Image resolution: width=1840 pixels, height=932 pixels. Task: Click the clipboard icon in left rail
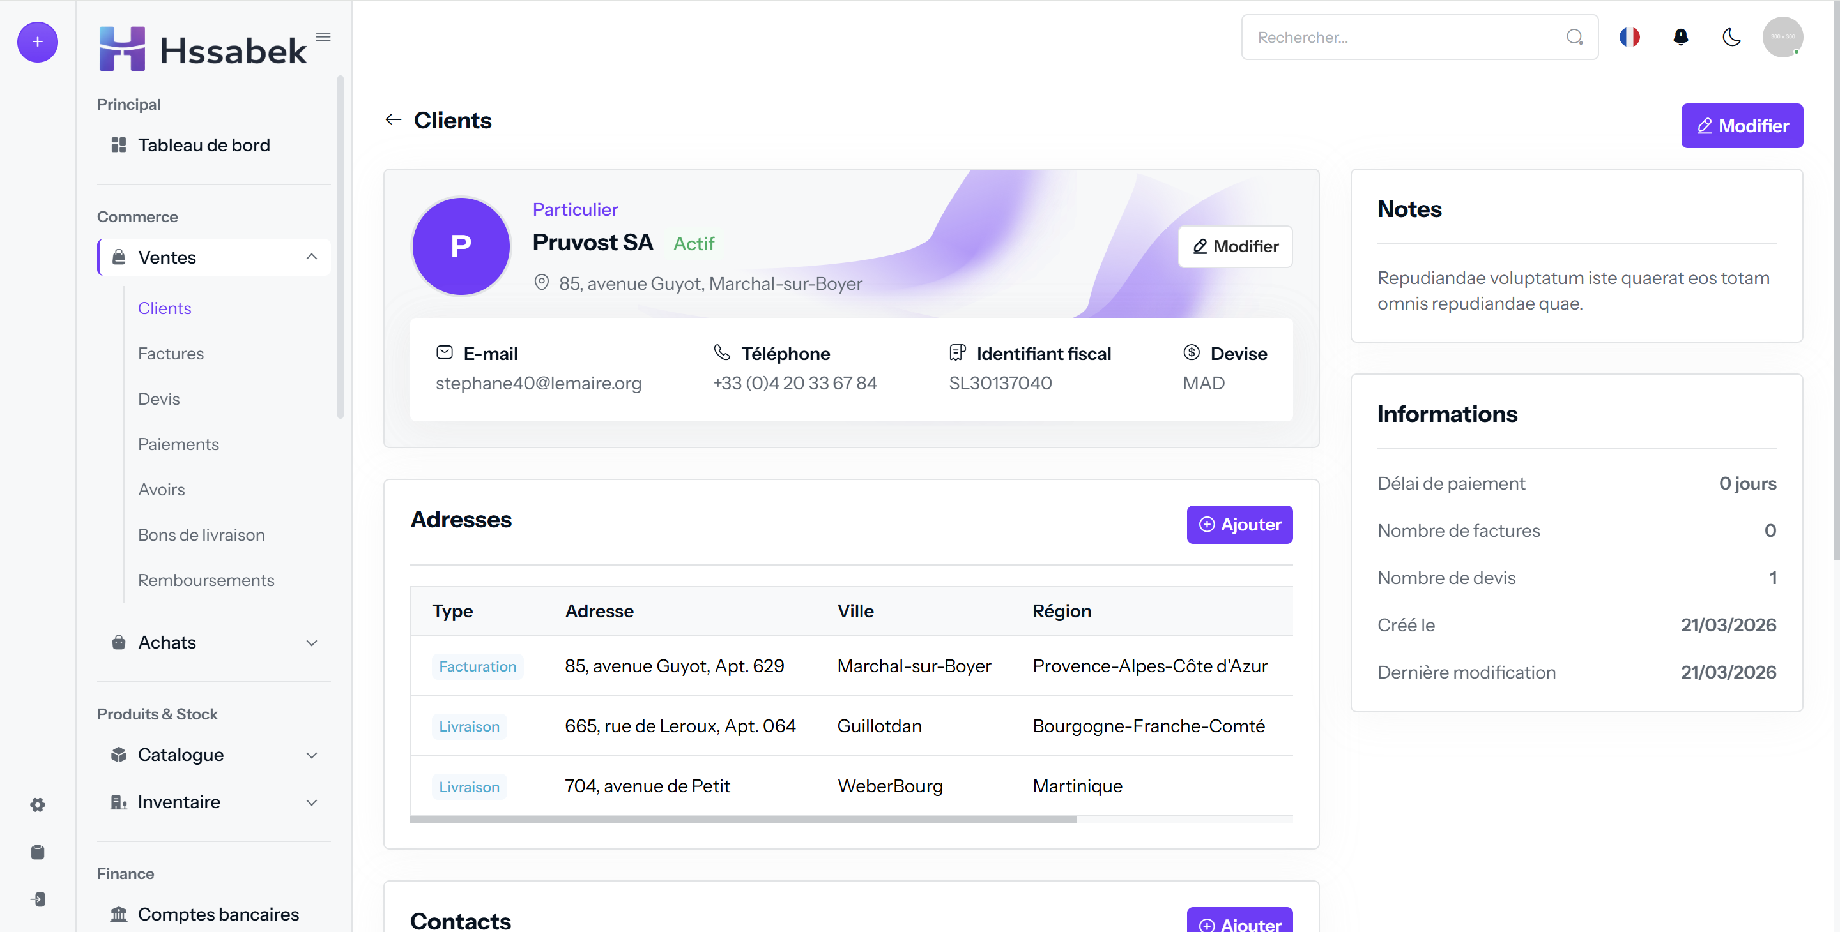coord(38,852)
